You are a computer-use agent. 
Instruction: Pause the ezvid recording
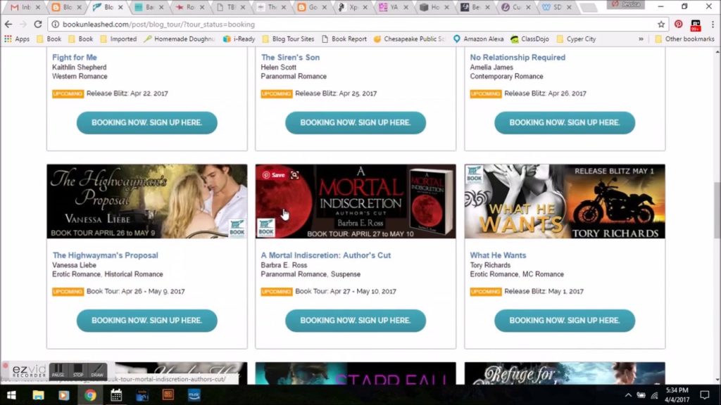coord(58,371)
